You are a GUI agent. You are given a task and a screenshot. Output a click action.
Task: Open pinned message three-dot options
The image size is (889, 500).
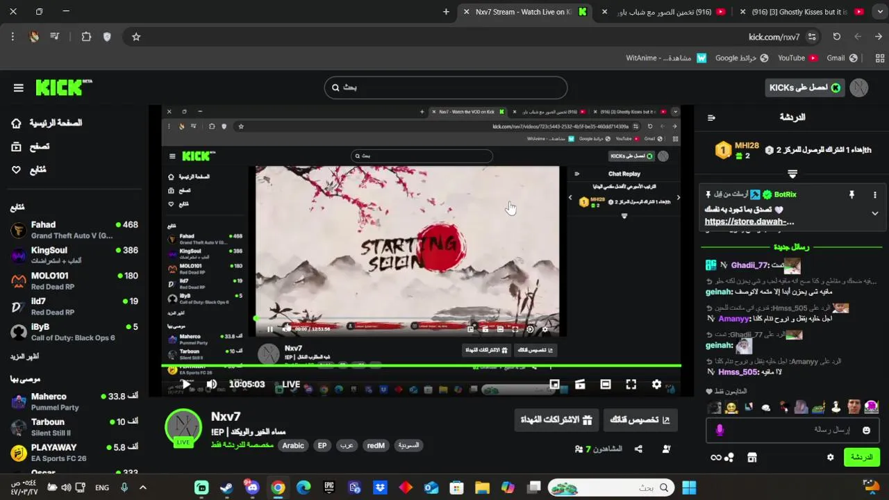875,195
